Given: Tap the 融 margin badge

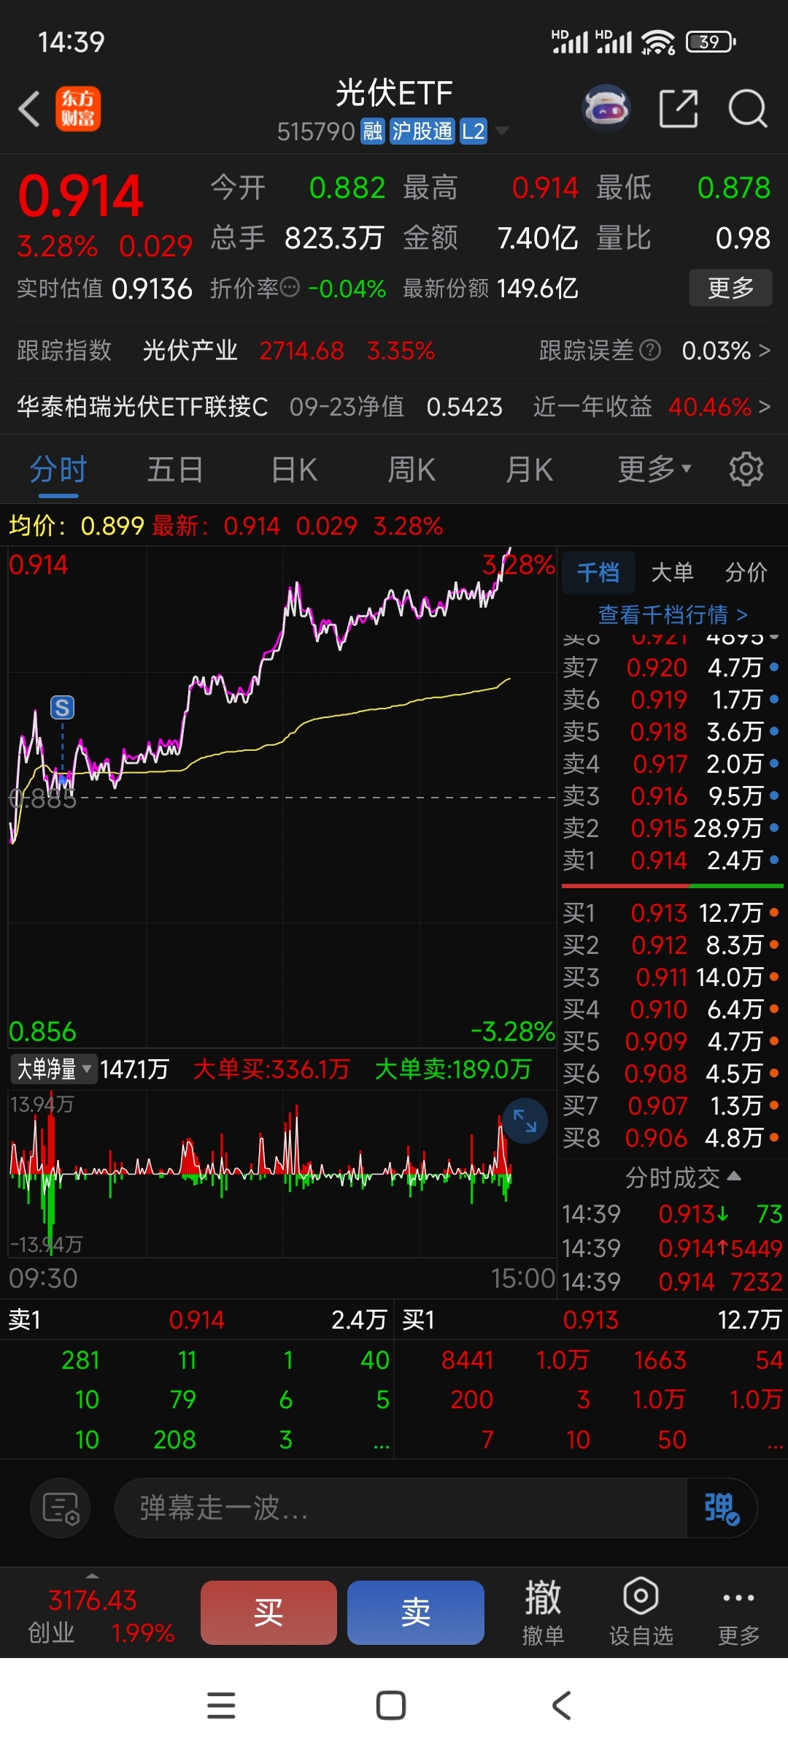Looking at the screenshot, I should click(373, 131).
